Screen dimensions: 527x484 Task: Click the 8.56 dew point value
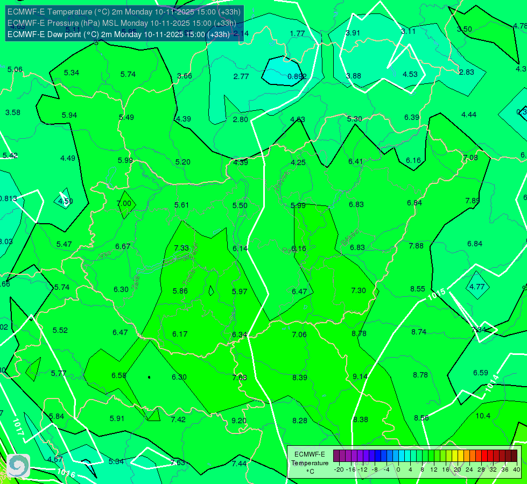pyautogui.click(x=421, y=418)
